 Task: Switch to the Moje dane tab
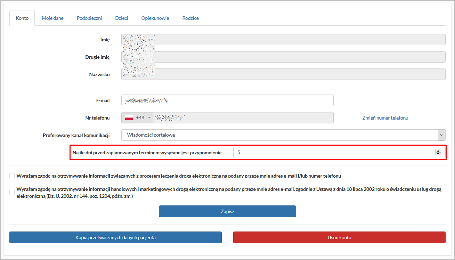tap(52, 18)
